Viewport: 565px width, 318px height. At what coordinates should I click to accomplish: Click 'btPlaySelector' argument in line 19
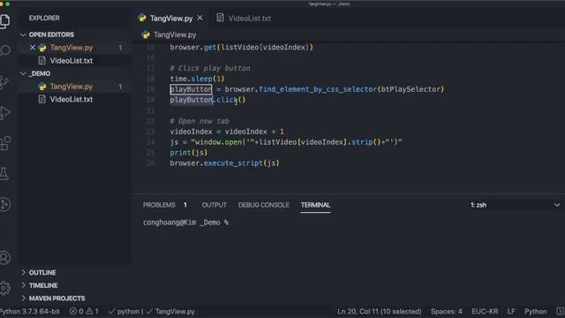point(411,89)
